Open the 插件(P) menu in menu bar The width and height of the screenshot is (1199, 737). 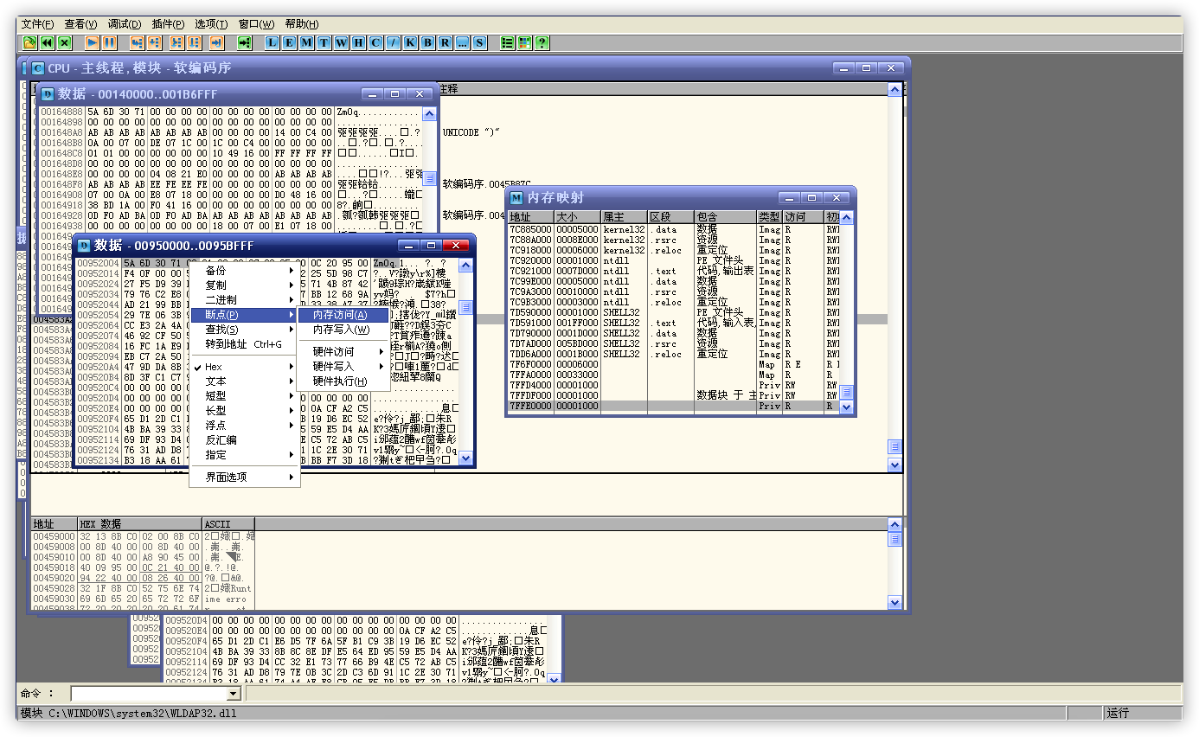pyautogui.click(x=167, y=24)
